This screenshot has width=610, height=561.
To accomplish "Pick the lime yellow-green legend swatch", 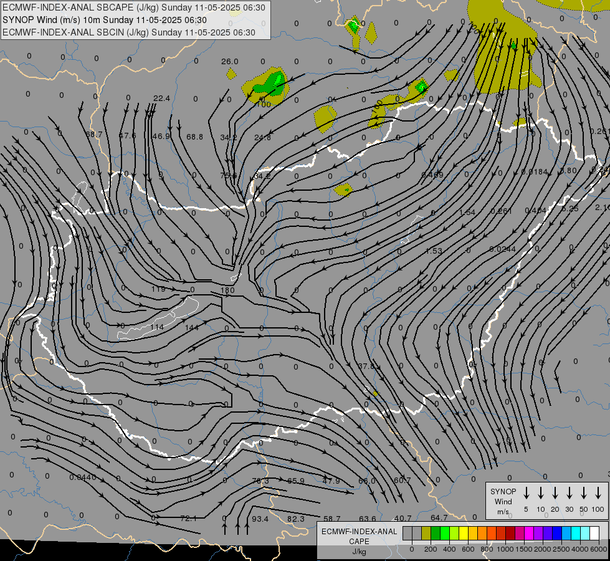I will click(x=454, y=533).
